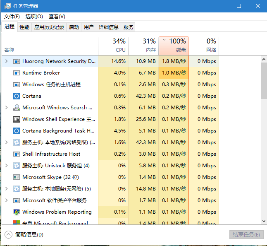Collapse to 简略信息 view using arrow toggle
267x246 pixels.
8,235
